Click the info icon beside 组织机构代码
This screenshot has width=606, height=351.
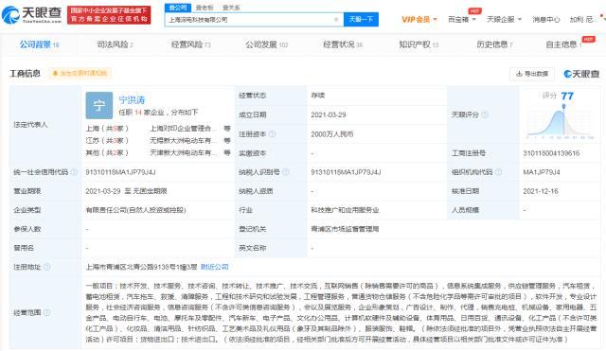coord(499,172)
